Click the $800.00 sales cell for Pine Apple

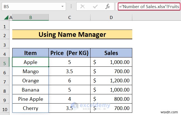point(111,99)
